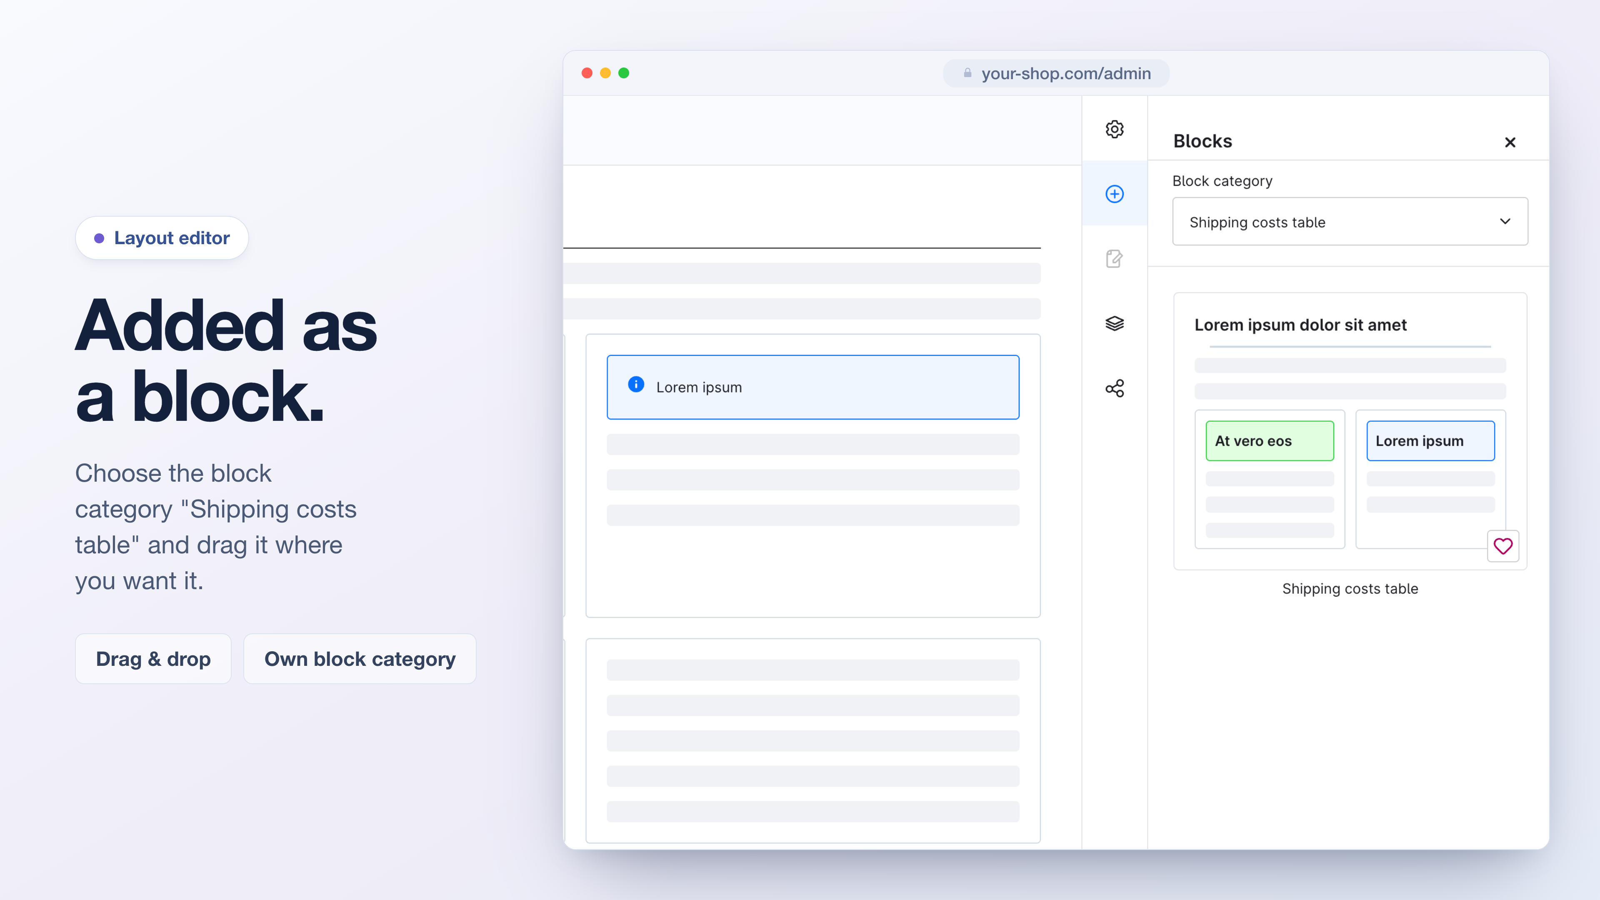Click the yellow minimize window dot
The height and width of the screenshot is (900, 1600).
point(605,73)
